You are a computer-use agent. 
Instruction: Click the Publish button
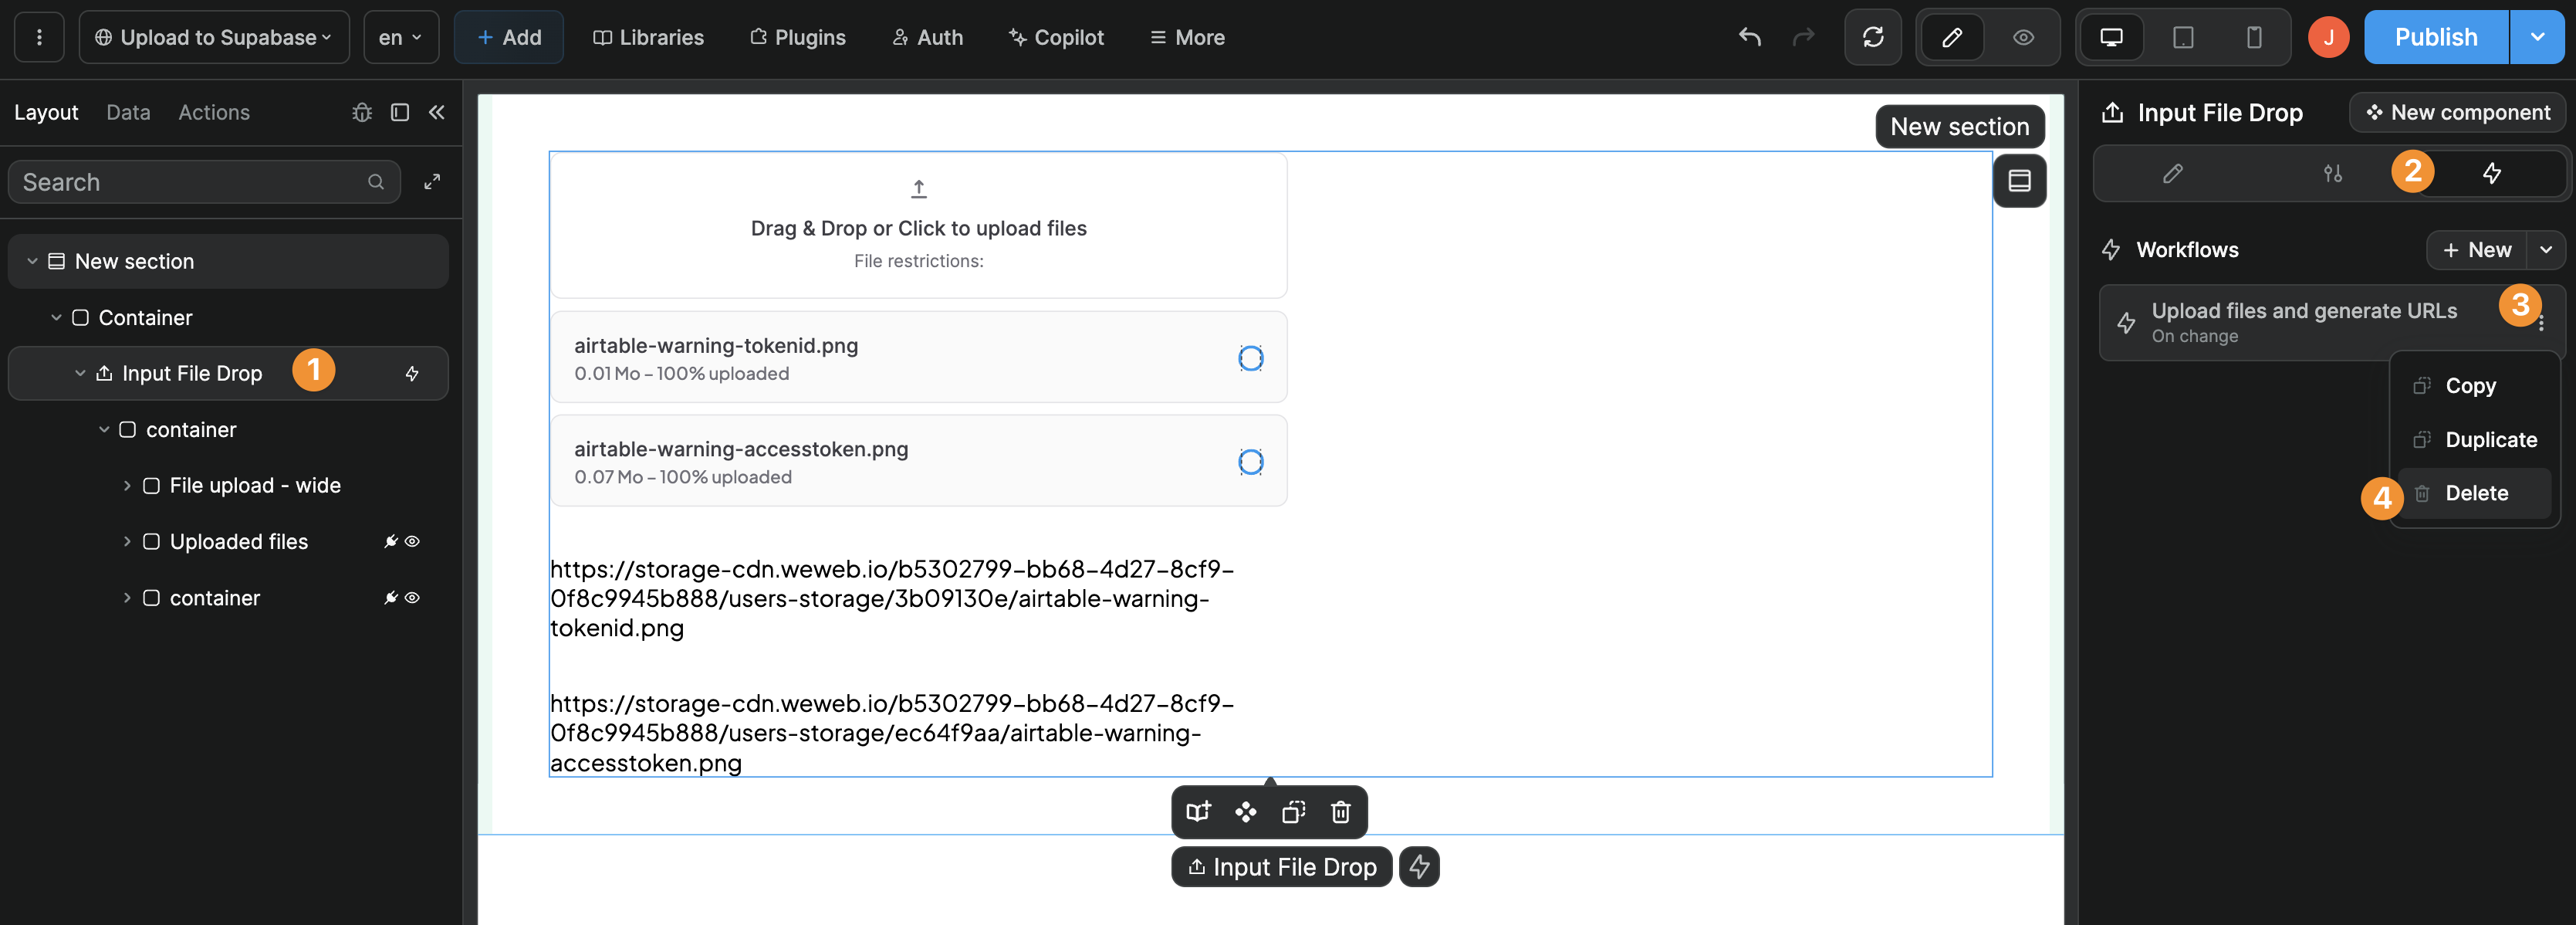point(2436,37)
